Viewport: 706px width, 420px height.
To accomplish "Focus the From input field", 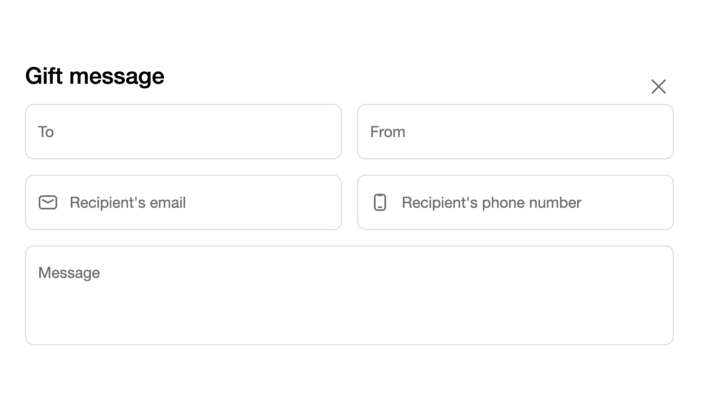I will pyautogui.click(x=515, y=132).
